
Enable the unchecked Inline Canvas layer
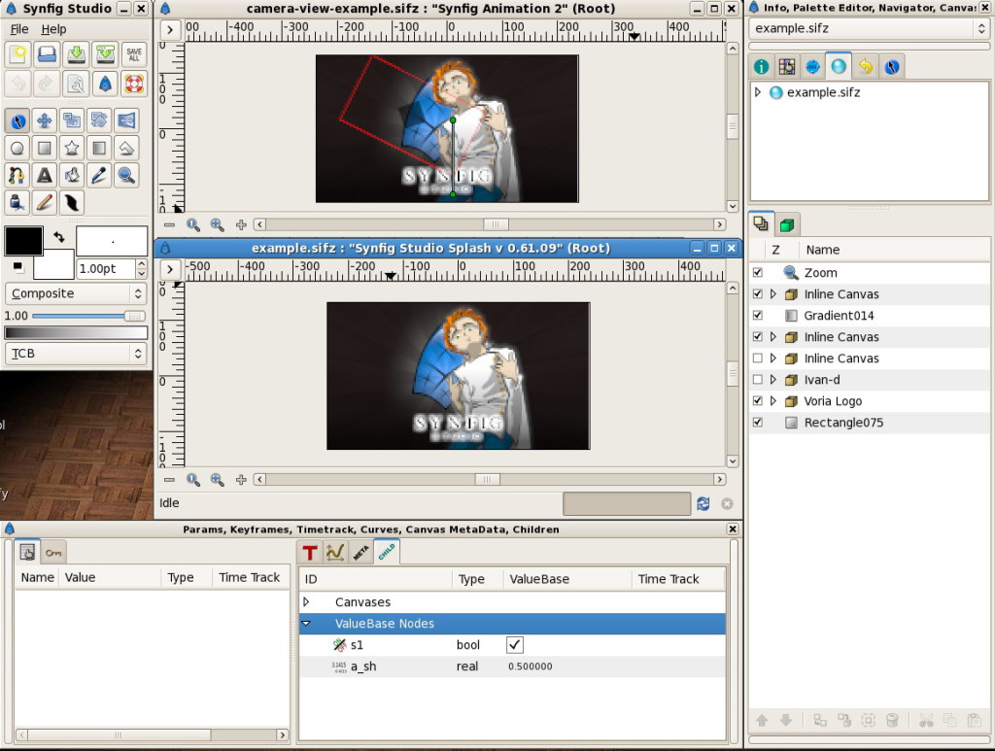758,358
